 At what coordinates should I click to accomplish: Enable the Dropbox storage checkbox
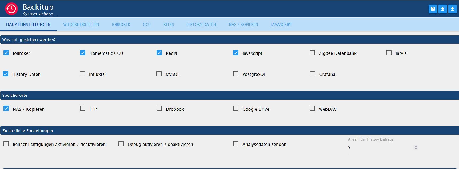pos(159,109)
